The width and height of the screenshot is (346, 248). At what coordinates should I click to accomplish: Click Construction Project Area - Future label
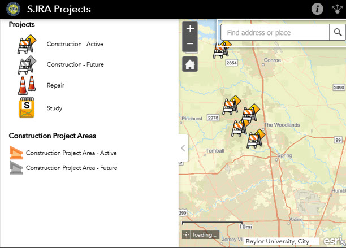tap(72, 168)
